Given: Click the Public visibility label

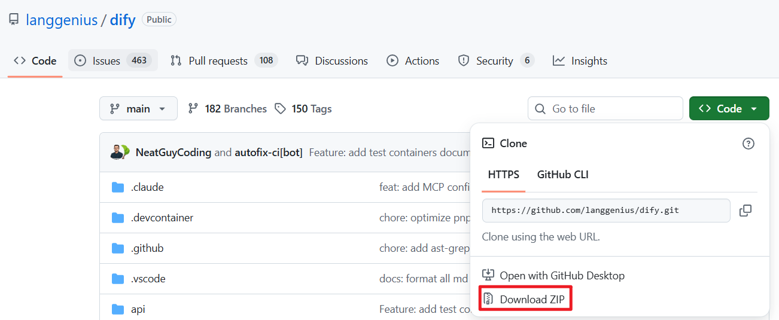Looking at the screenshot, I should click(159, 20).
